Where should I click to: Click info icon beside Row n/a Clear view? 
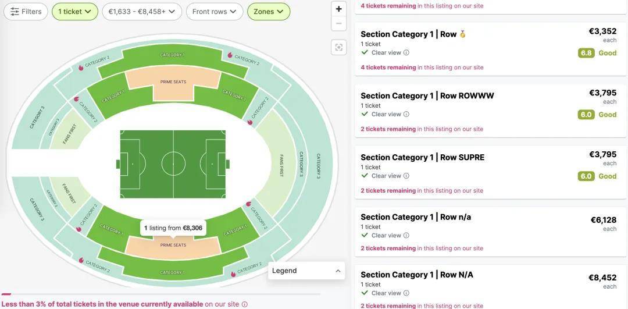coord(406,236)
